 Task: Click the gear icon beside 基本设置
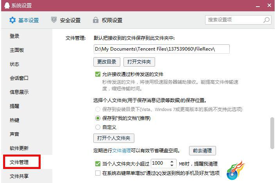coord(12,20)
